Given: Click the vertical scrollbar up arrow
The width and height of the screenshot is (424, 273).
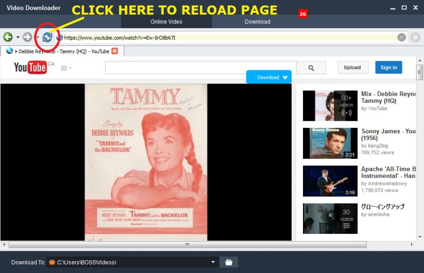Looking at the screenshot, I should (x=420, y=60).
